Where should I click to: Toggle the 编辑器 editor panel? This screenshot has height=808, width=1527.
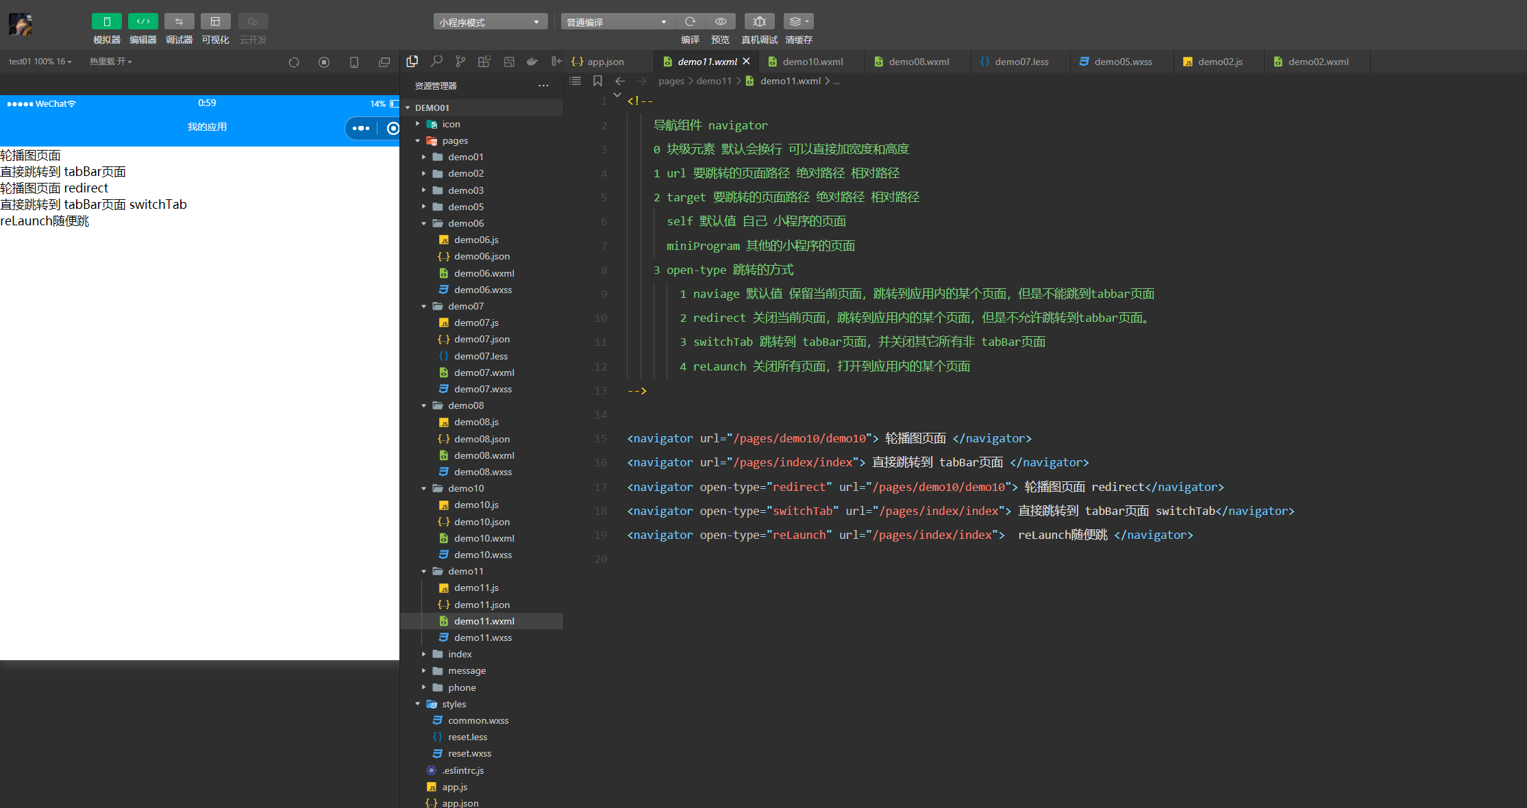click(x=142, y=22)
